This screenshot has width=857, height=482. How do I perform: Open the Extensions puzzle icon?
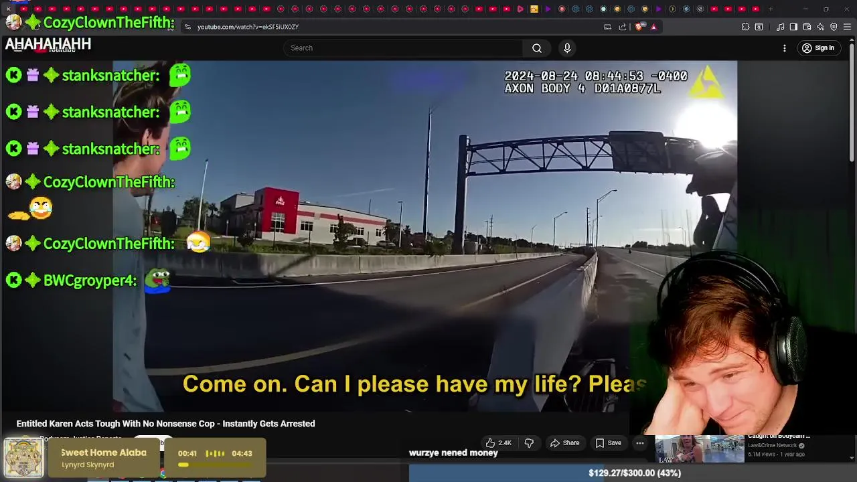pos(745,27)
